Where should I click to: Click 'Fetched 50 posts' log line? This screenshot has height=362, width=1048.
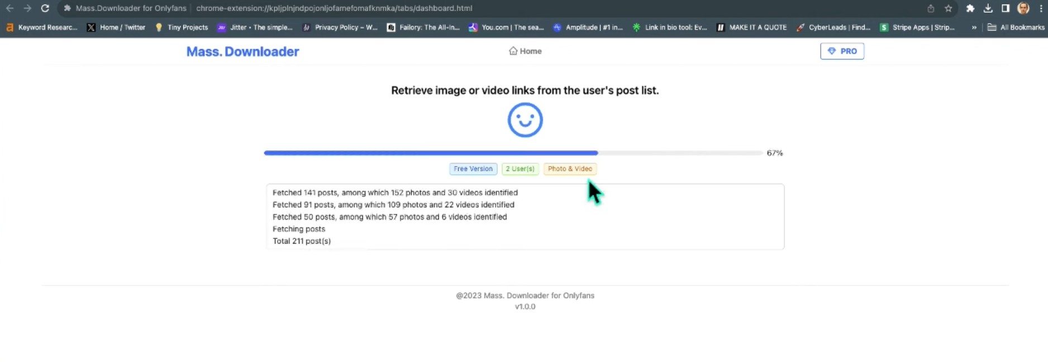tap(389, 217)
